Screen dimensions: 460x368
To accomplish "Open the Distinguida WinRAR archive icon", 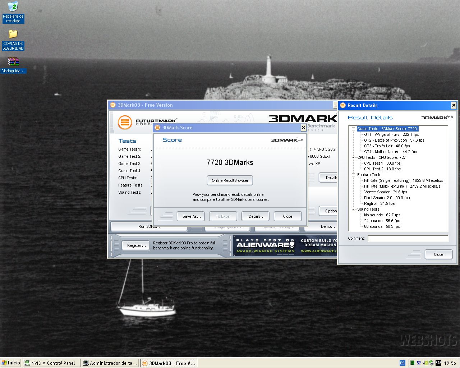I will (13, 62).
